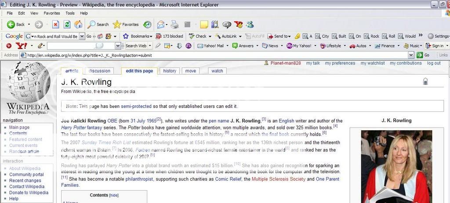Screen dimensions: 450x203
Task: Click the page lock protection icon
Action: [x=425, y=82]
